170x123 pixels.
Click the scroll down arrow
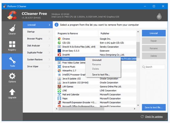(138, 105)
